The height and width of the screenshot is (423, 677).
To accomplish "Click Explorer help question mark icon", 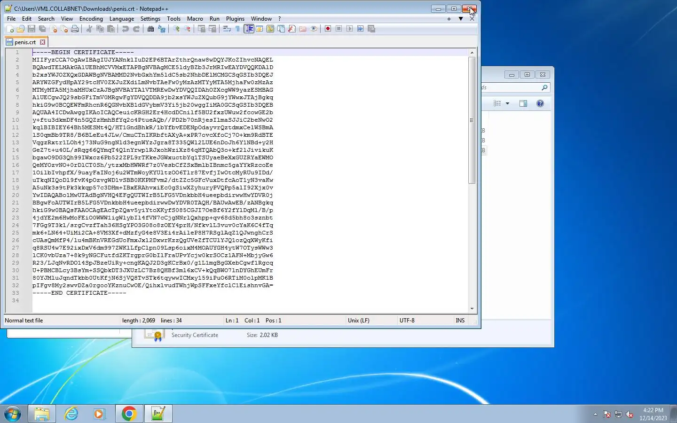I will pyautogui.click(x=540, y=103).
